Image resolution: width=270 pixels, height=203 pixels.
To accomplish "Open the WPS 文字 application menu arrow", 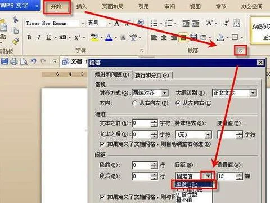I will click(37, 6).
